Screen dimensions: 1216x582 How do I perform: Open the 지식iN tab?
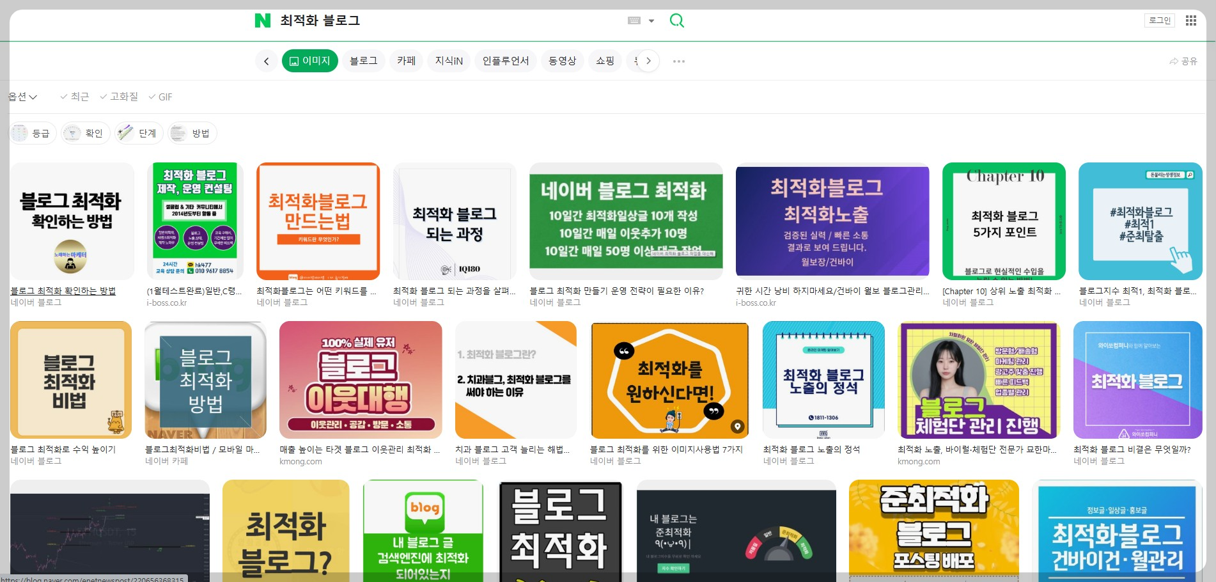click(449, 61)
